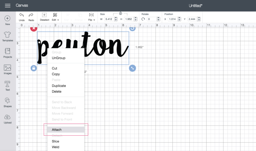Click the blue lock handle on selection
Screen dimensions: 256x151
click(x=34, y=68)
